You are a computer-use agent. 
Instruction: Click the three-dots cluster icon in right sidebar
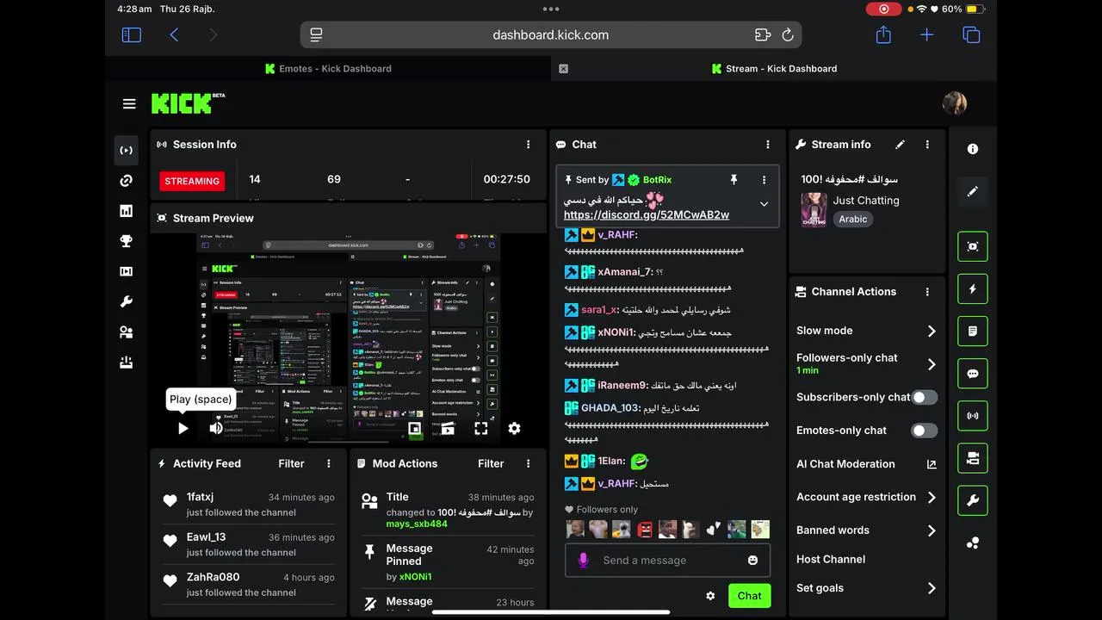pyautogui.click(x=973, y=543)
